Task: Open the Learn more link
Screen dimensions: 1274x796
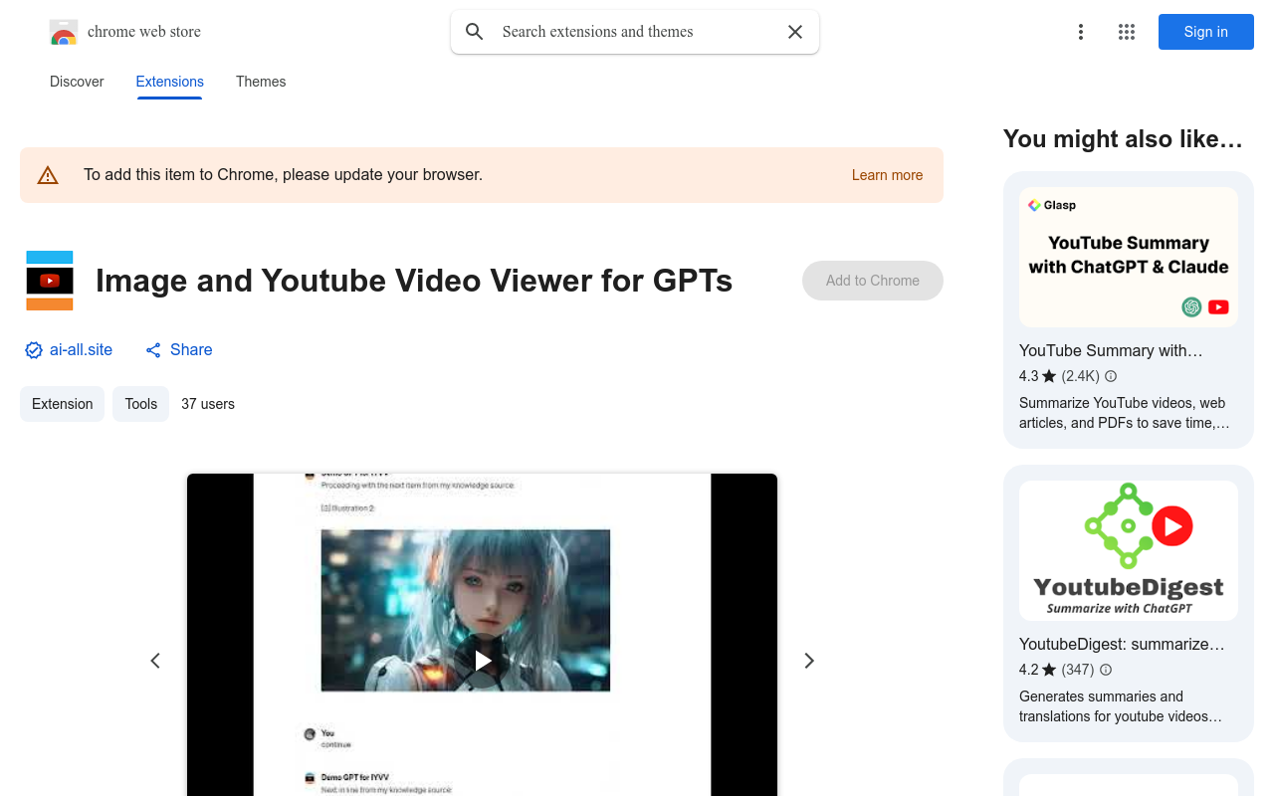Action: 887,175
